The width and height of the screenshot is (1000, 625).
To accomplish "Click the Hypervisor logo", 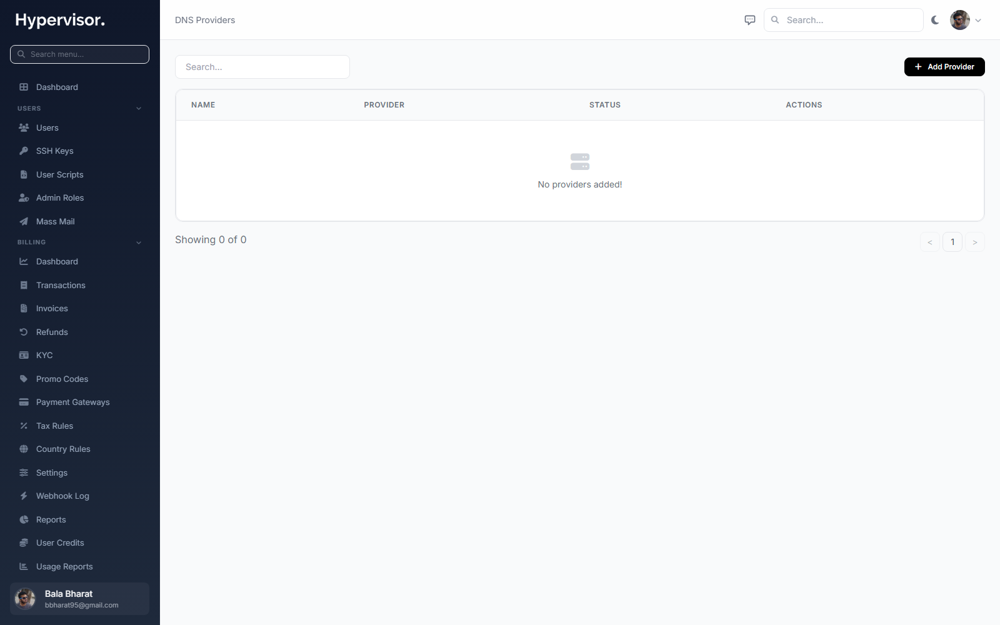I will pos(60,20).
